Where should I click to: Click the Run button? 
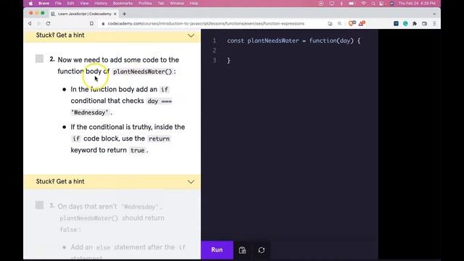click(217, 249)
